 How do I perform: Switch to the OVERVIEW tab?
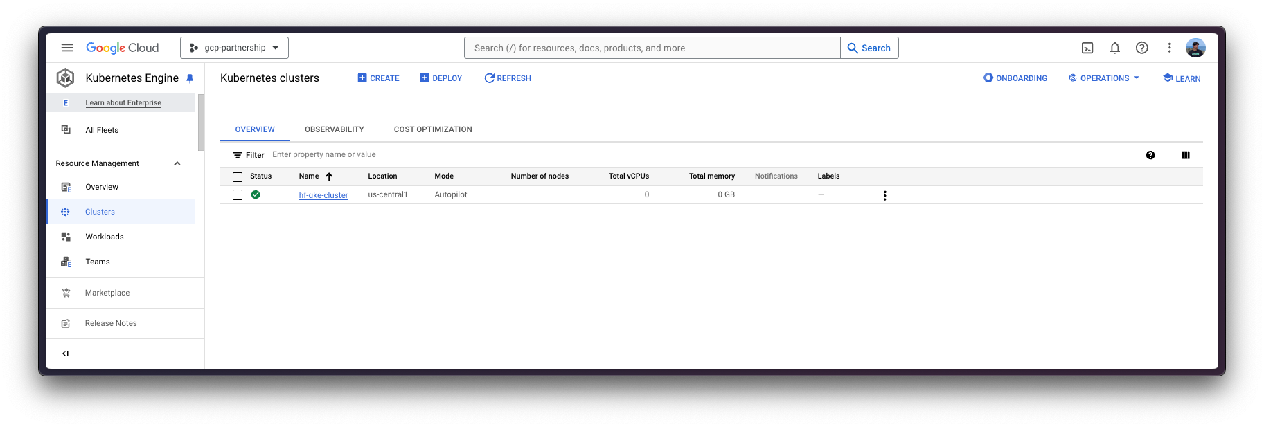255,129
